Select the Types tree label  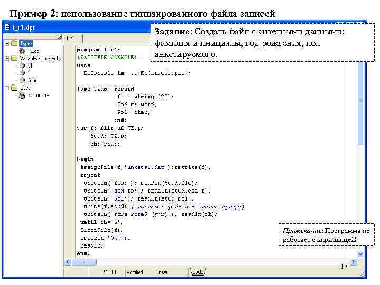(x=26, y=44)
